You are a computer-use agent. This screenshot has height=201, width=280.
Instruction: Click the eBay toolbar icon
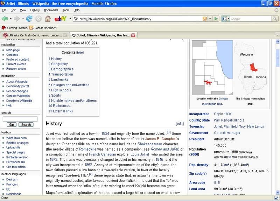[61, 19]
